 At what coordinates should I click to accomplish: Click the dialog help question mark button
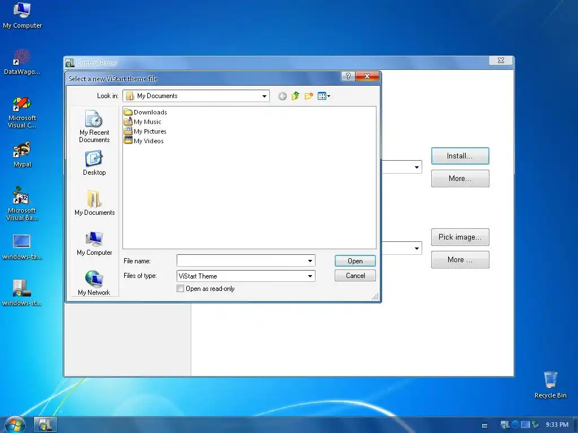coord(348,76)
